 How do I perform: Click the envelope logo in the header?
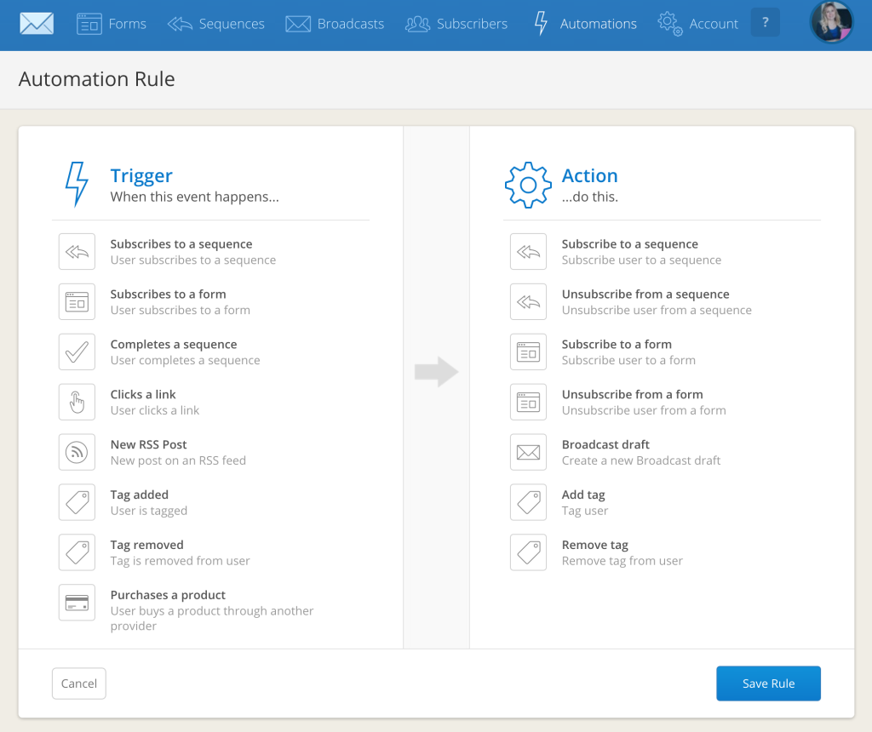(37, 23)
